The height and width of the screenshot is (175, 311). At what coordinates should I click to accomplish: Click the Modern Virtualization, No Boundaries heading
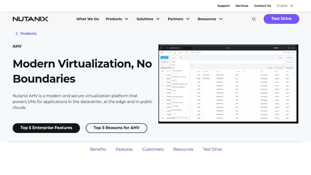coord(82,71)
